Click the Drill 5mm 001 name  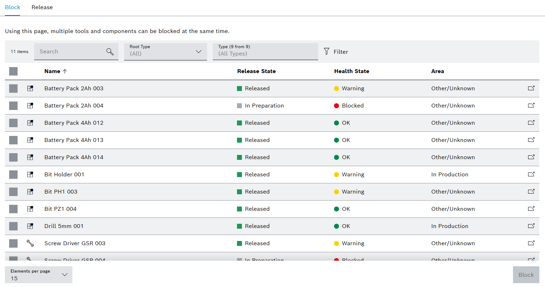pos(64,226)
